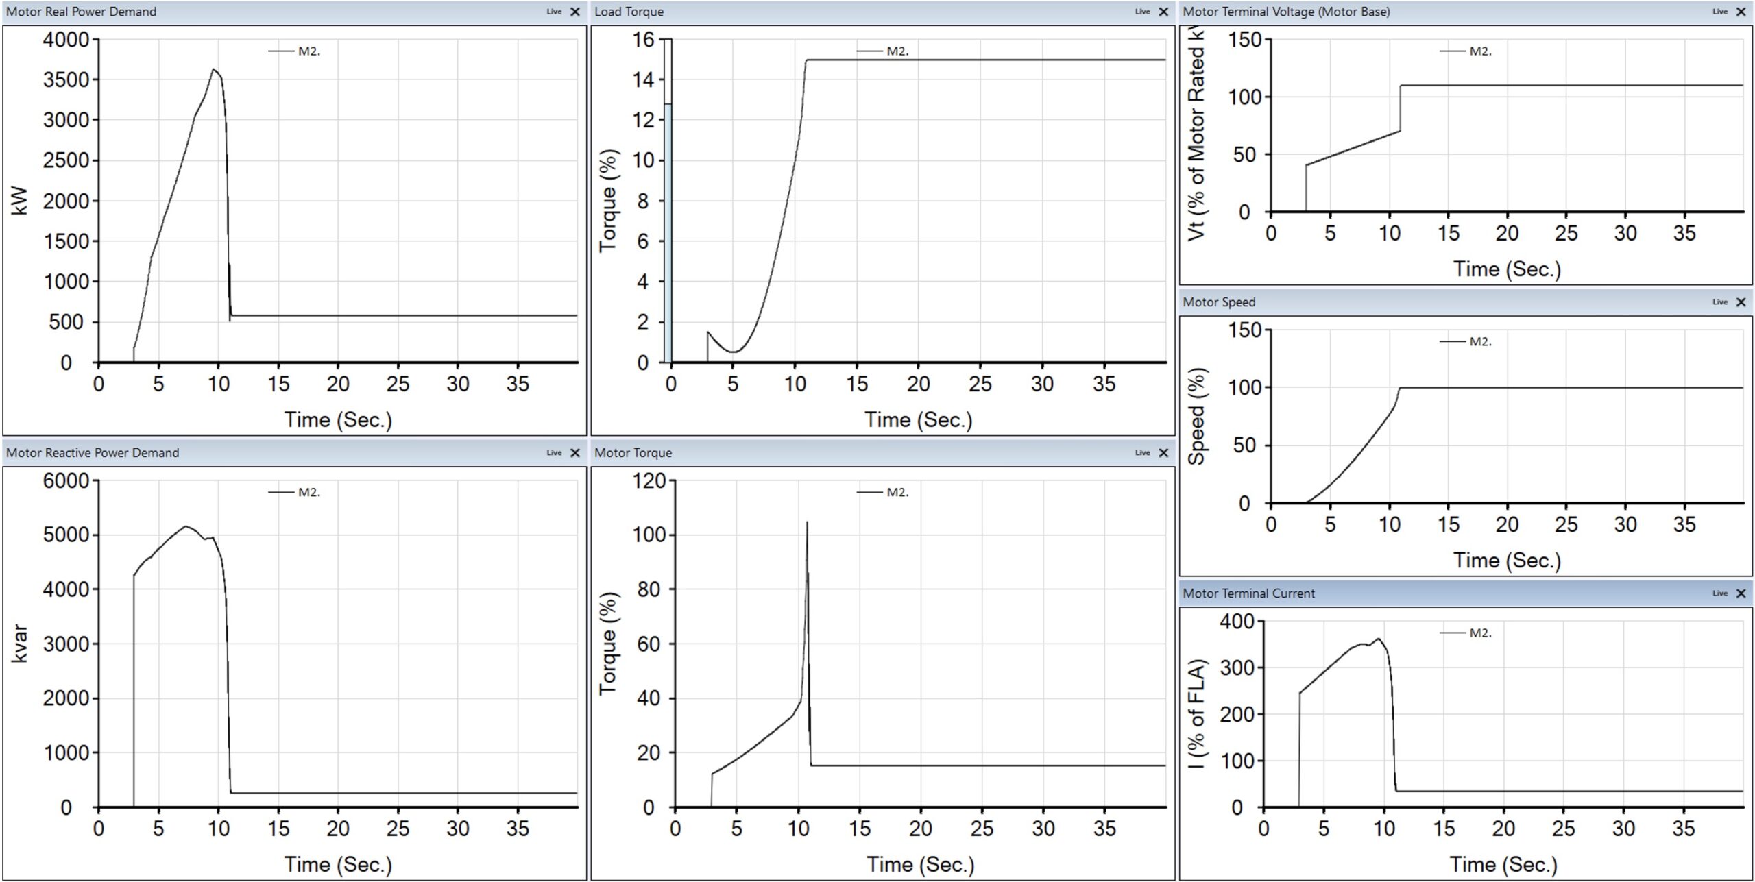Click the shaded bar in Load Torque plot
Screen dimensions: 1755x882
668,233
